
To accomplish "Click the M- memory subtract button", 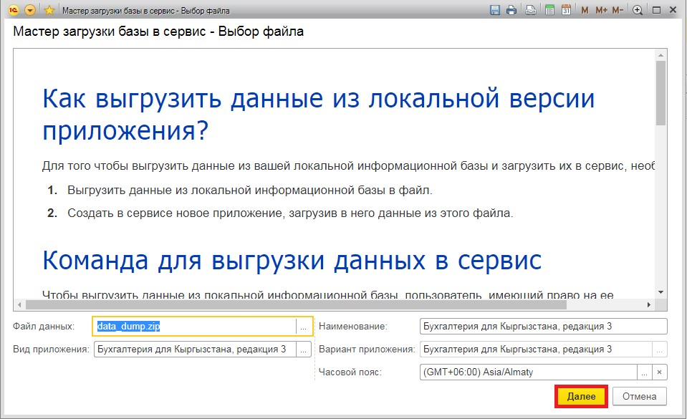I will (617, 10).
